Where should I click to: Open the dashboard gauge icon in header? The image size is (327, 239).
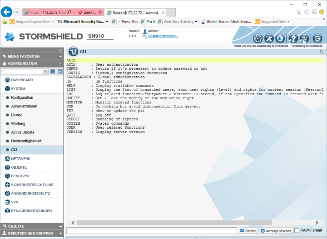coord(258,39)
